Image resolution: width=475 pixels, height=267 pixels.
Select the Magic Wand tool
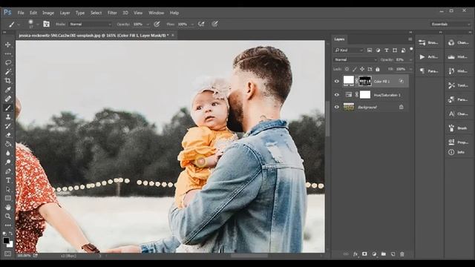[x=8, y=72]
